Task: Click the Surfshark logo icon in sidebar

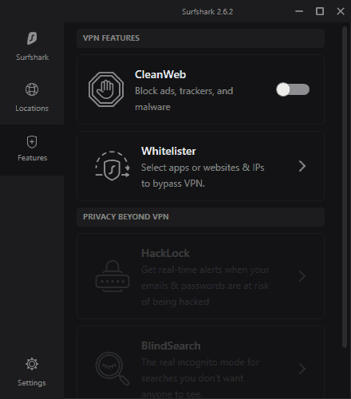Action: [32, 38]
